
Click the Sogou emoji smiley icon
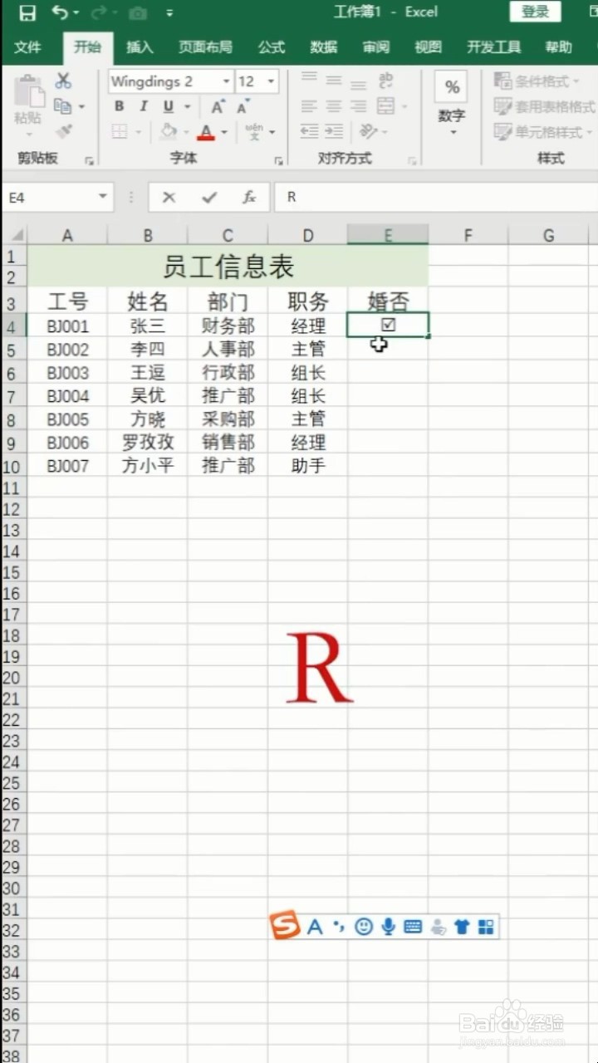pos(363,927)
